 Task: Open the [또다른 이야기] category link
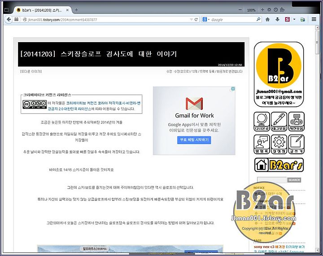coord(31,71)
